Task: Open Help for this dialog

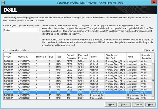Action: point(150,105)
